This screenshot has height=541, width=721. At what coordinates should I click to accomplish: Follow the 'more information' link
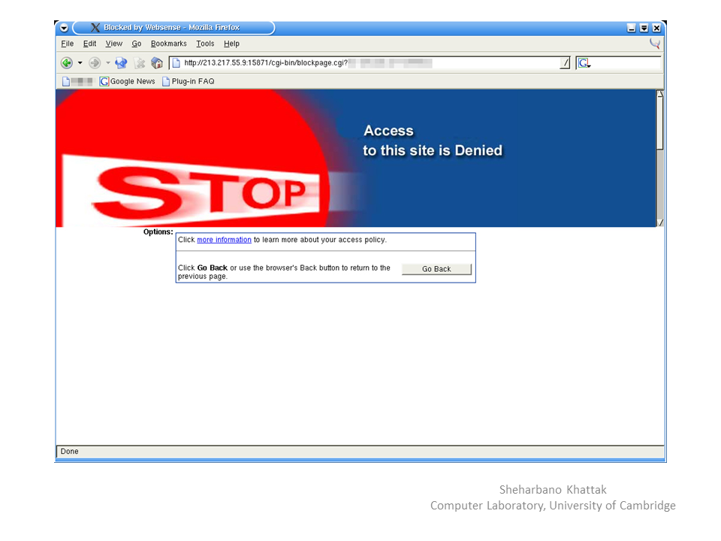tap(224, 240)
